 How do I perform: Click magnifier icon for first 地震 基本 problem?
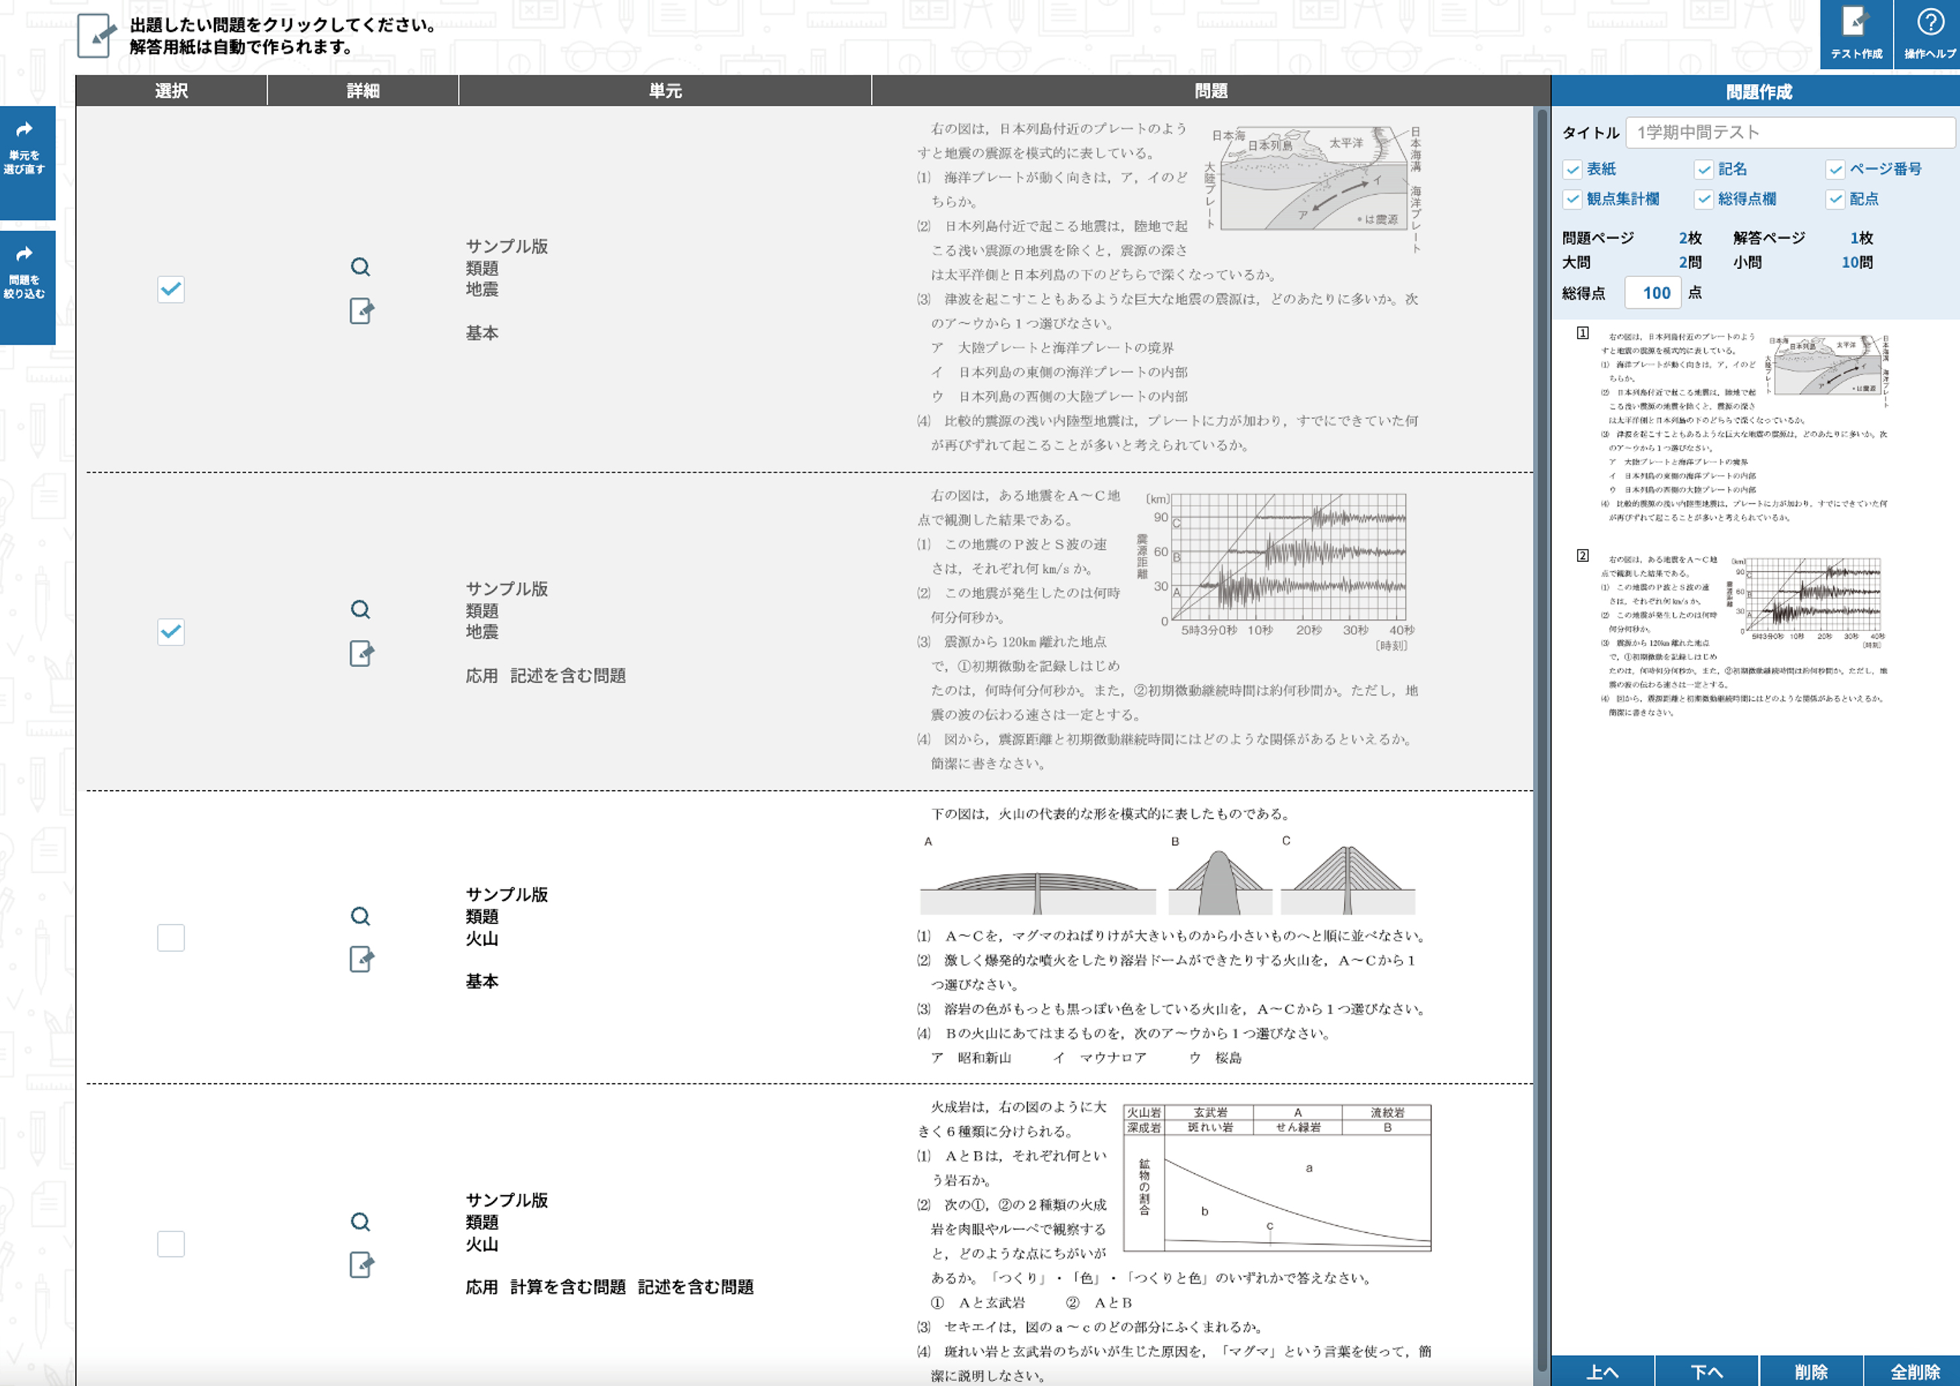point(360,267)
